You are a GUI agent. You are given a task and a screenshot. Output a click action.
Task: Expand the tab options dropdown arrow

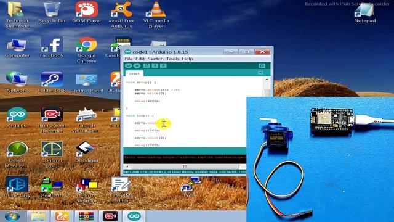pos(260,73)
